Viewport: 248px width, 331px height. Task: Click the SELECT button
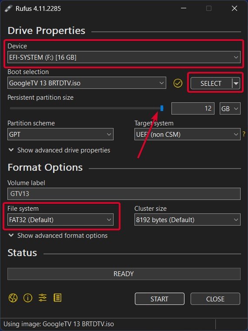211,83
